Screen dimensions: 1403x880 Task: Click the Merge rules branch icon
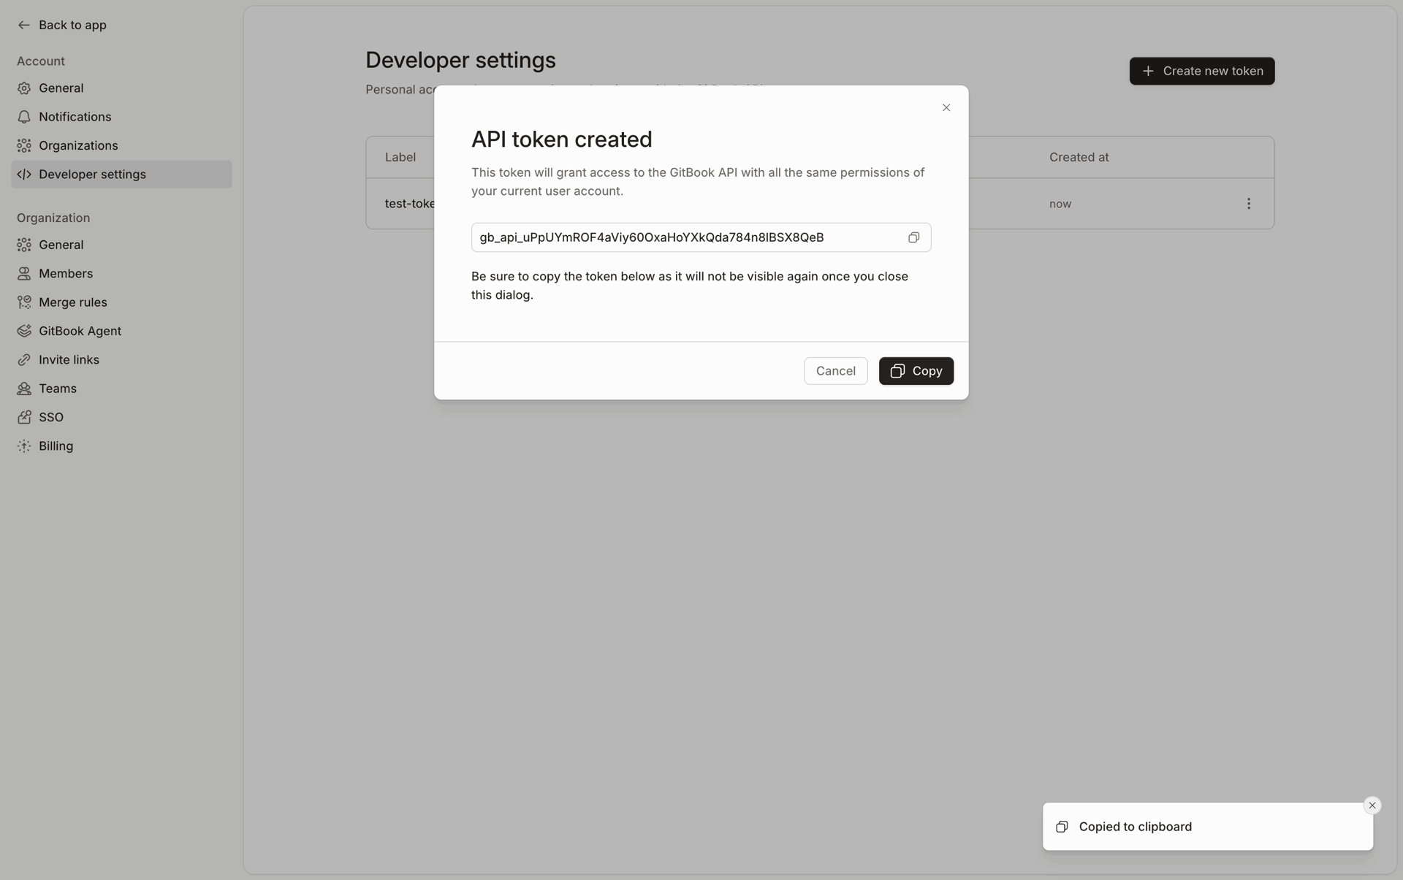pyautogui.click(x=24, y=302)
